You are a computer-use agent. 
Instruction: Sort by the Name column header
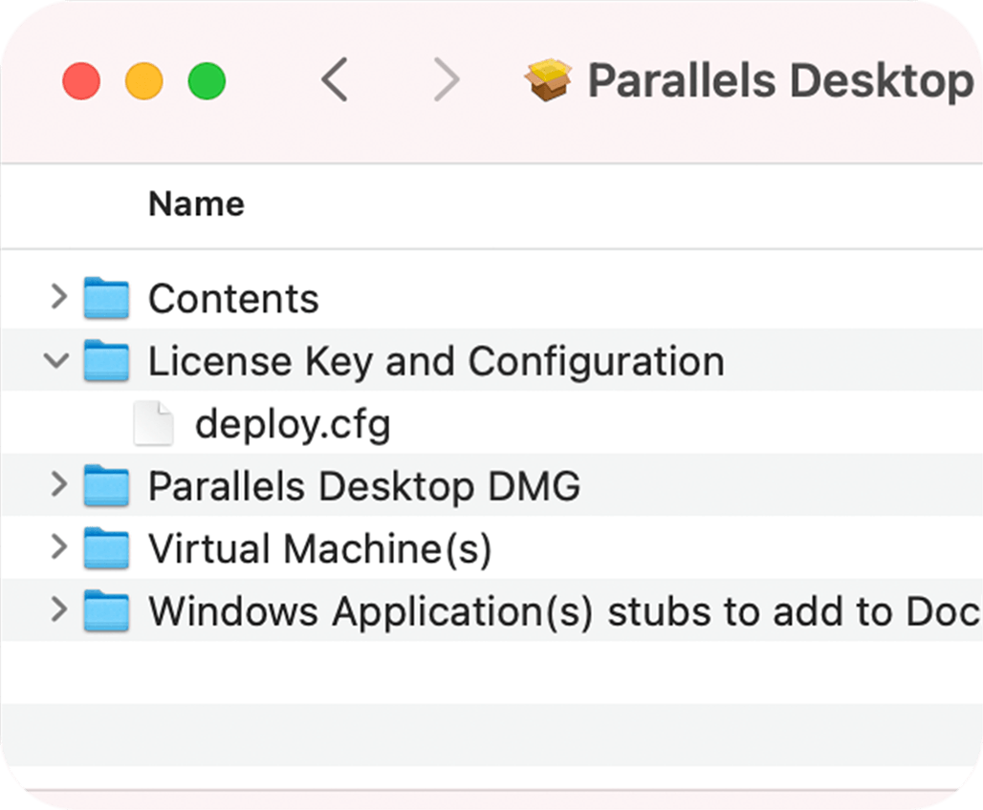(195, 203)
